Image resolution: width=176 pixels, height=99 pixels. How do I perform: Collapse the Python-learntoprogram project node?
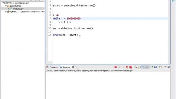[x=3, y=3]
